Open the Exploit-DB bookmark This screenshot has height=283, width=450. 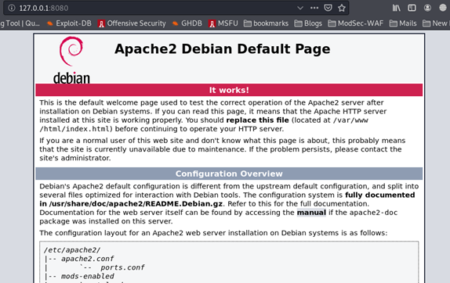(69, 23)
